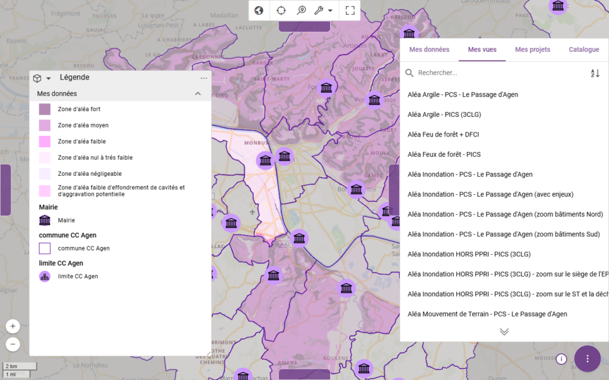This screenshot has height=380, width=609.
Task: Expand the top purple panel handle
Action: [x=304, y=26]
